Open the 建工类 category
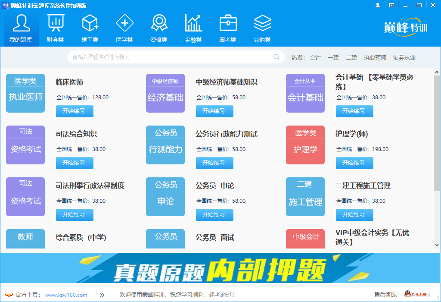Screen dimensions: 441x302 90,29
